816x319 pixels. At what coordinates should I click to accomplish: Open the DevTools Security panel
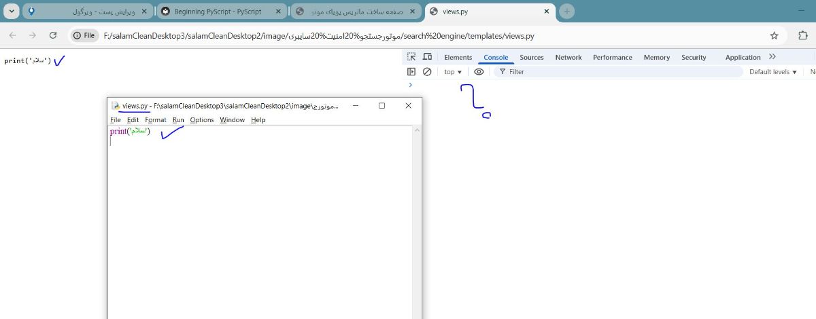click(694, 58)
